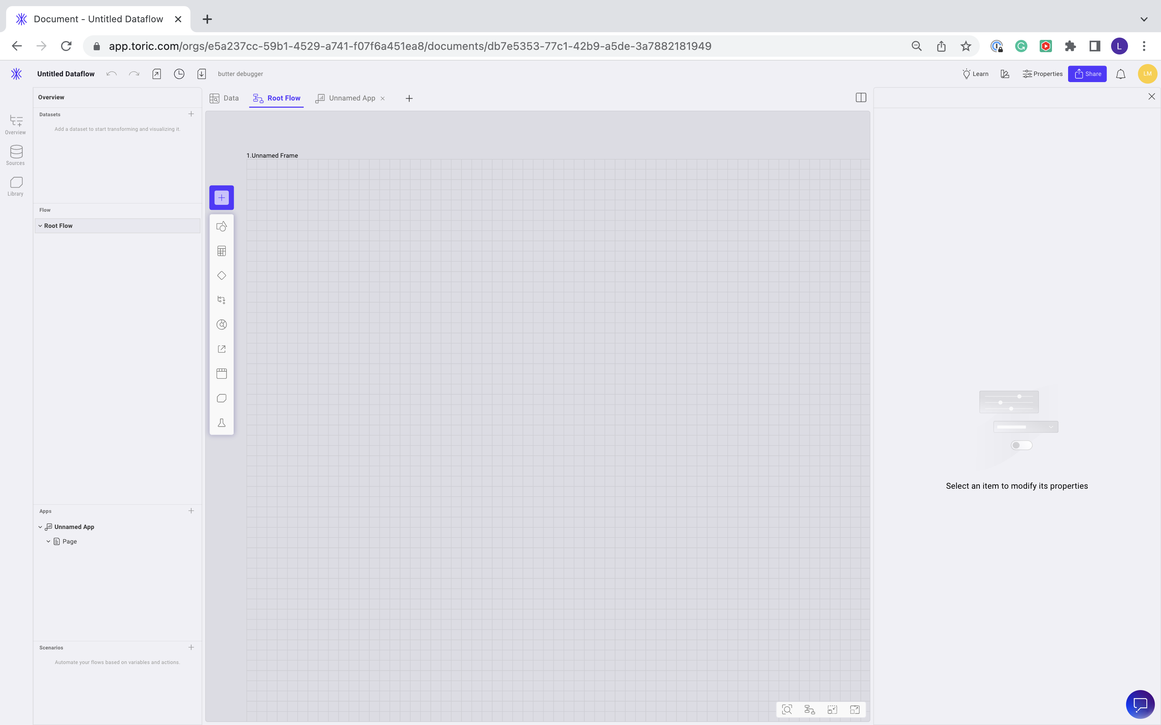
Task: Switch to the Root Flow tab
Action: click(x=277, y=98)
